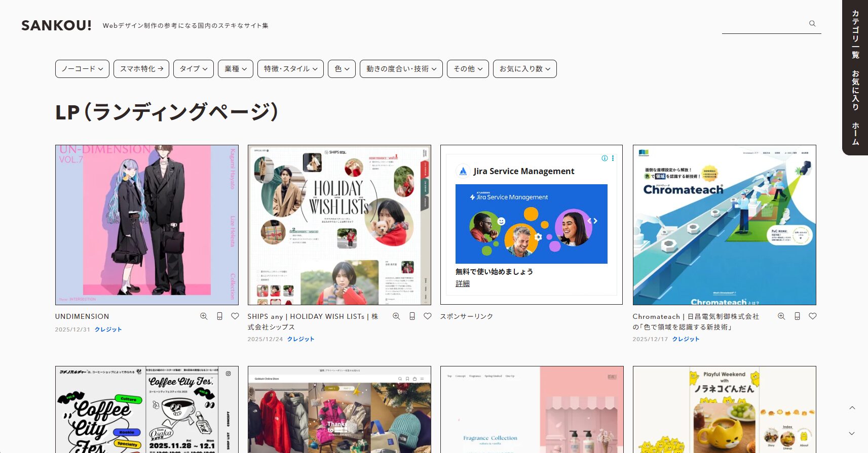Expand the ノーコード filter dropdown
Screen dimensions: 868x453
(x=82, y=69)
